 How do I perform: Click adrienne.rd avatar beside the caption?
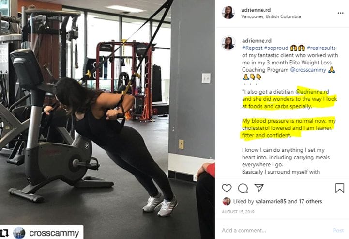click(x=228, y=43)
